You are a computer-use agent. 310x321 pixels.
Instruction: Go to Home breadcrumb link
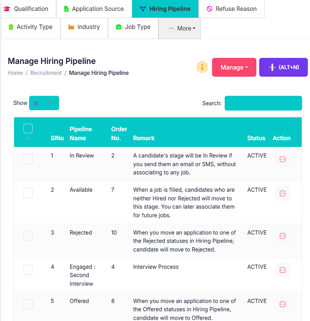tap(15, 73)
